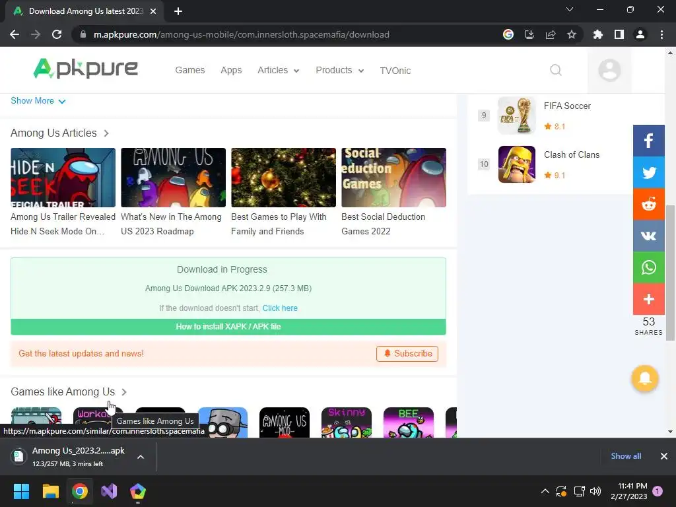676x507 pixels.
Task: Open Visual Studio from the taskbar
Action: [x=109, y=491]
